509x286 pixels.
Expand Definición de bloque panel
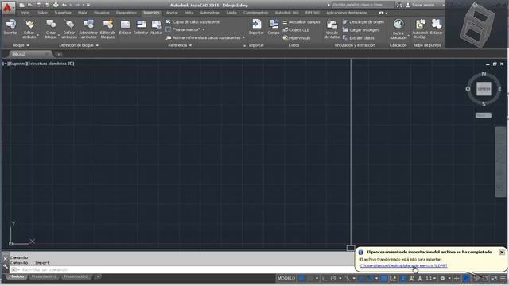[x=79, y=45]
